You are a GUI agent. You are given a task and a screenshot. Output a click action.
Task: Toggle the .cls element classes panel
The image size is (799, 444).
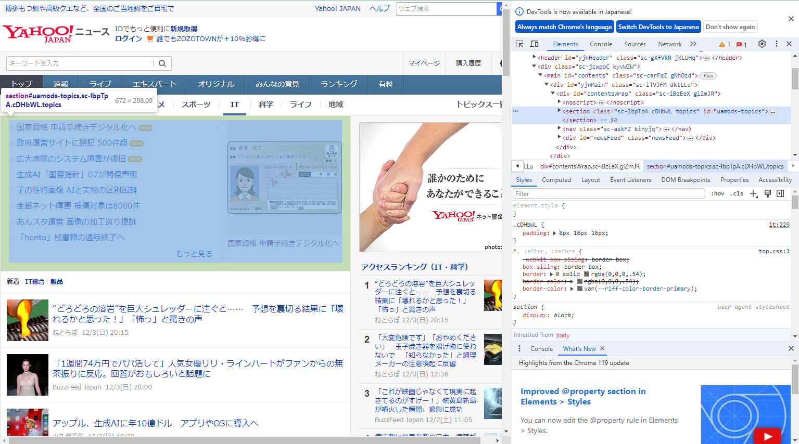point(737,193)
